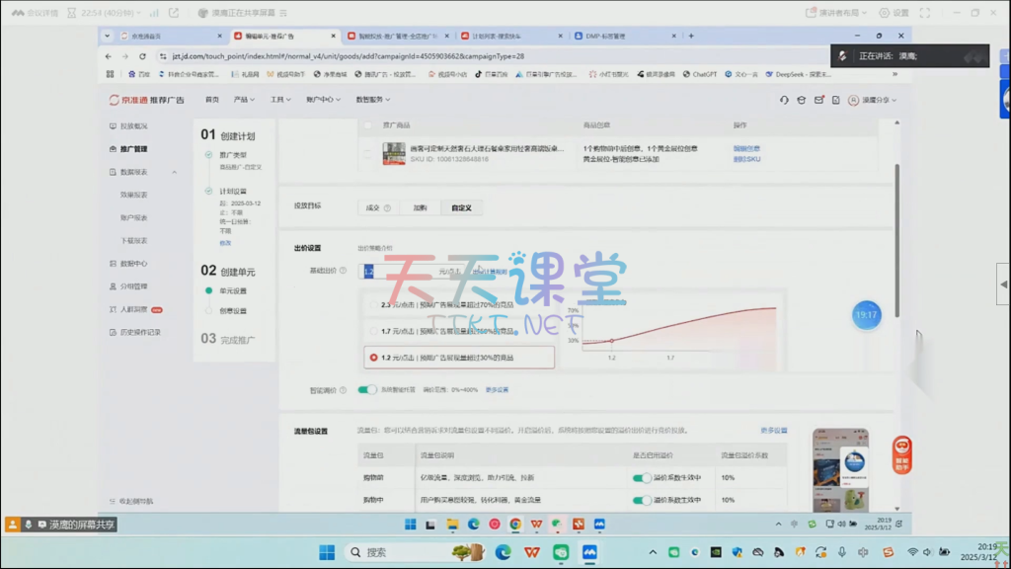The image size is (1011, 569).
Task: Click the help icon beside 基础出价
Action: coord(343,271)
